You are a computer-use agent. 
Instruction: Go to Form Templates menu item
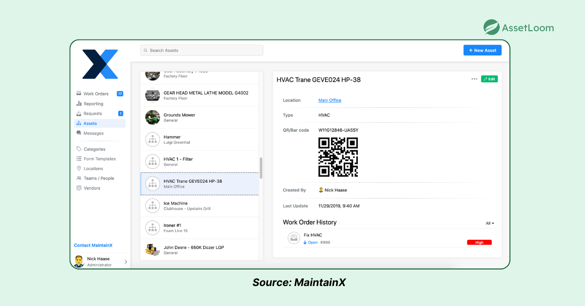[x=99, y=159]
